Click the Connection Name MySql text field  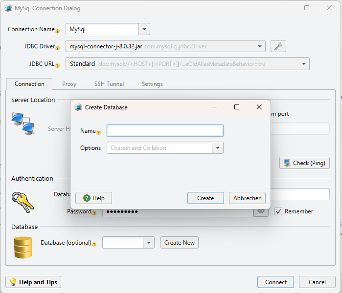pos(102,29)
